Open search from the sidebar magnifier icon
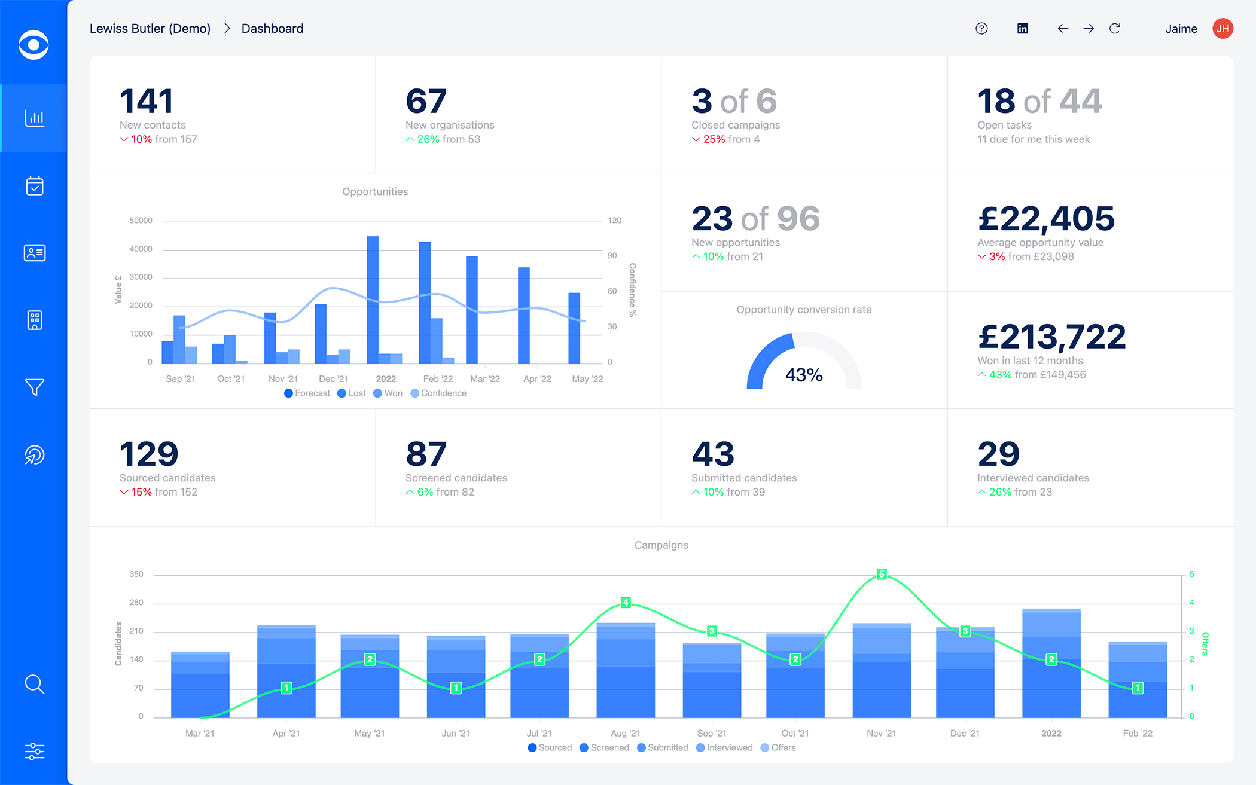This screenshot has width=1256, height=785. tap(34, 685)
